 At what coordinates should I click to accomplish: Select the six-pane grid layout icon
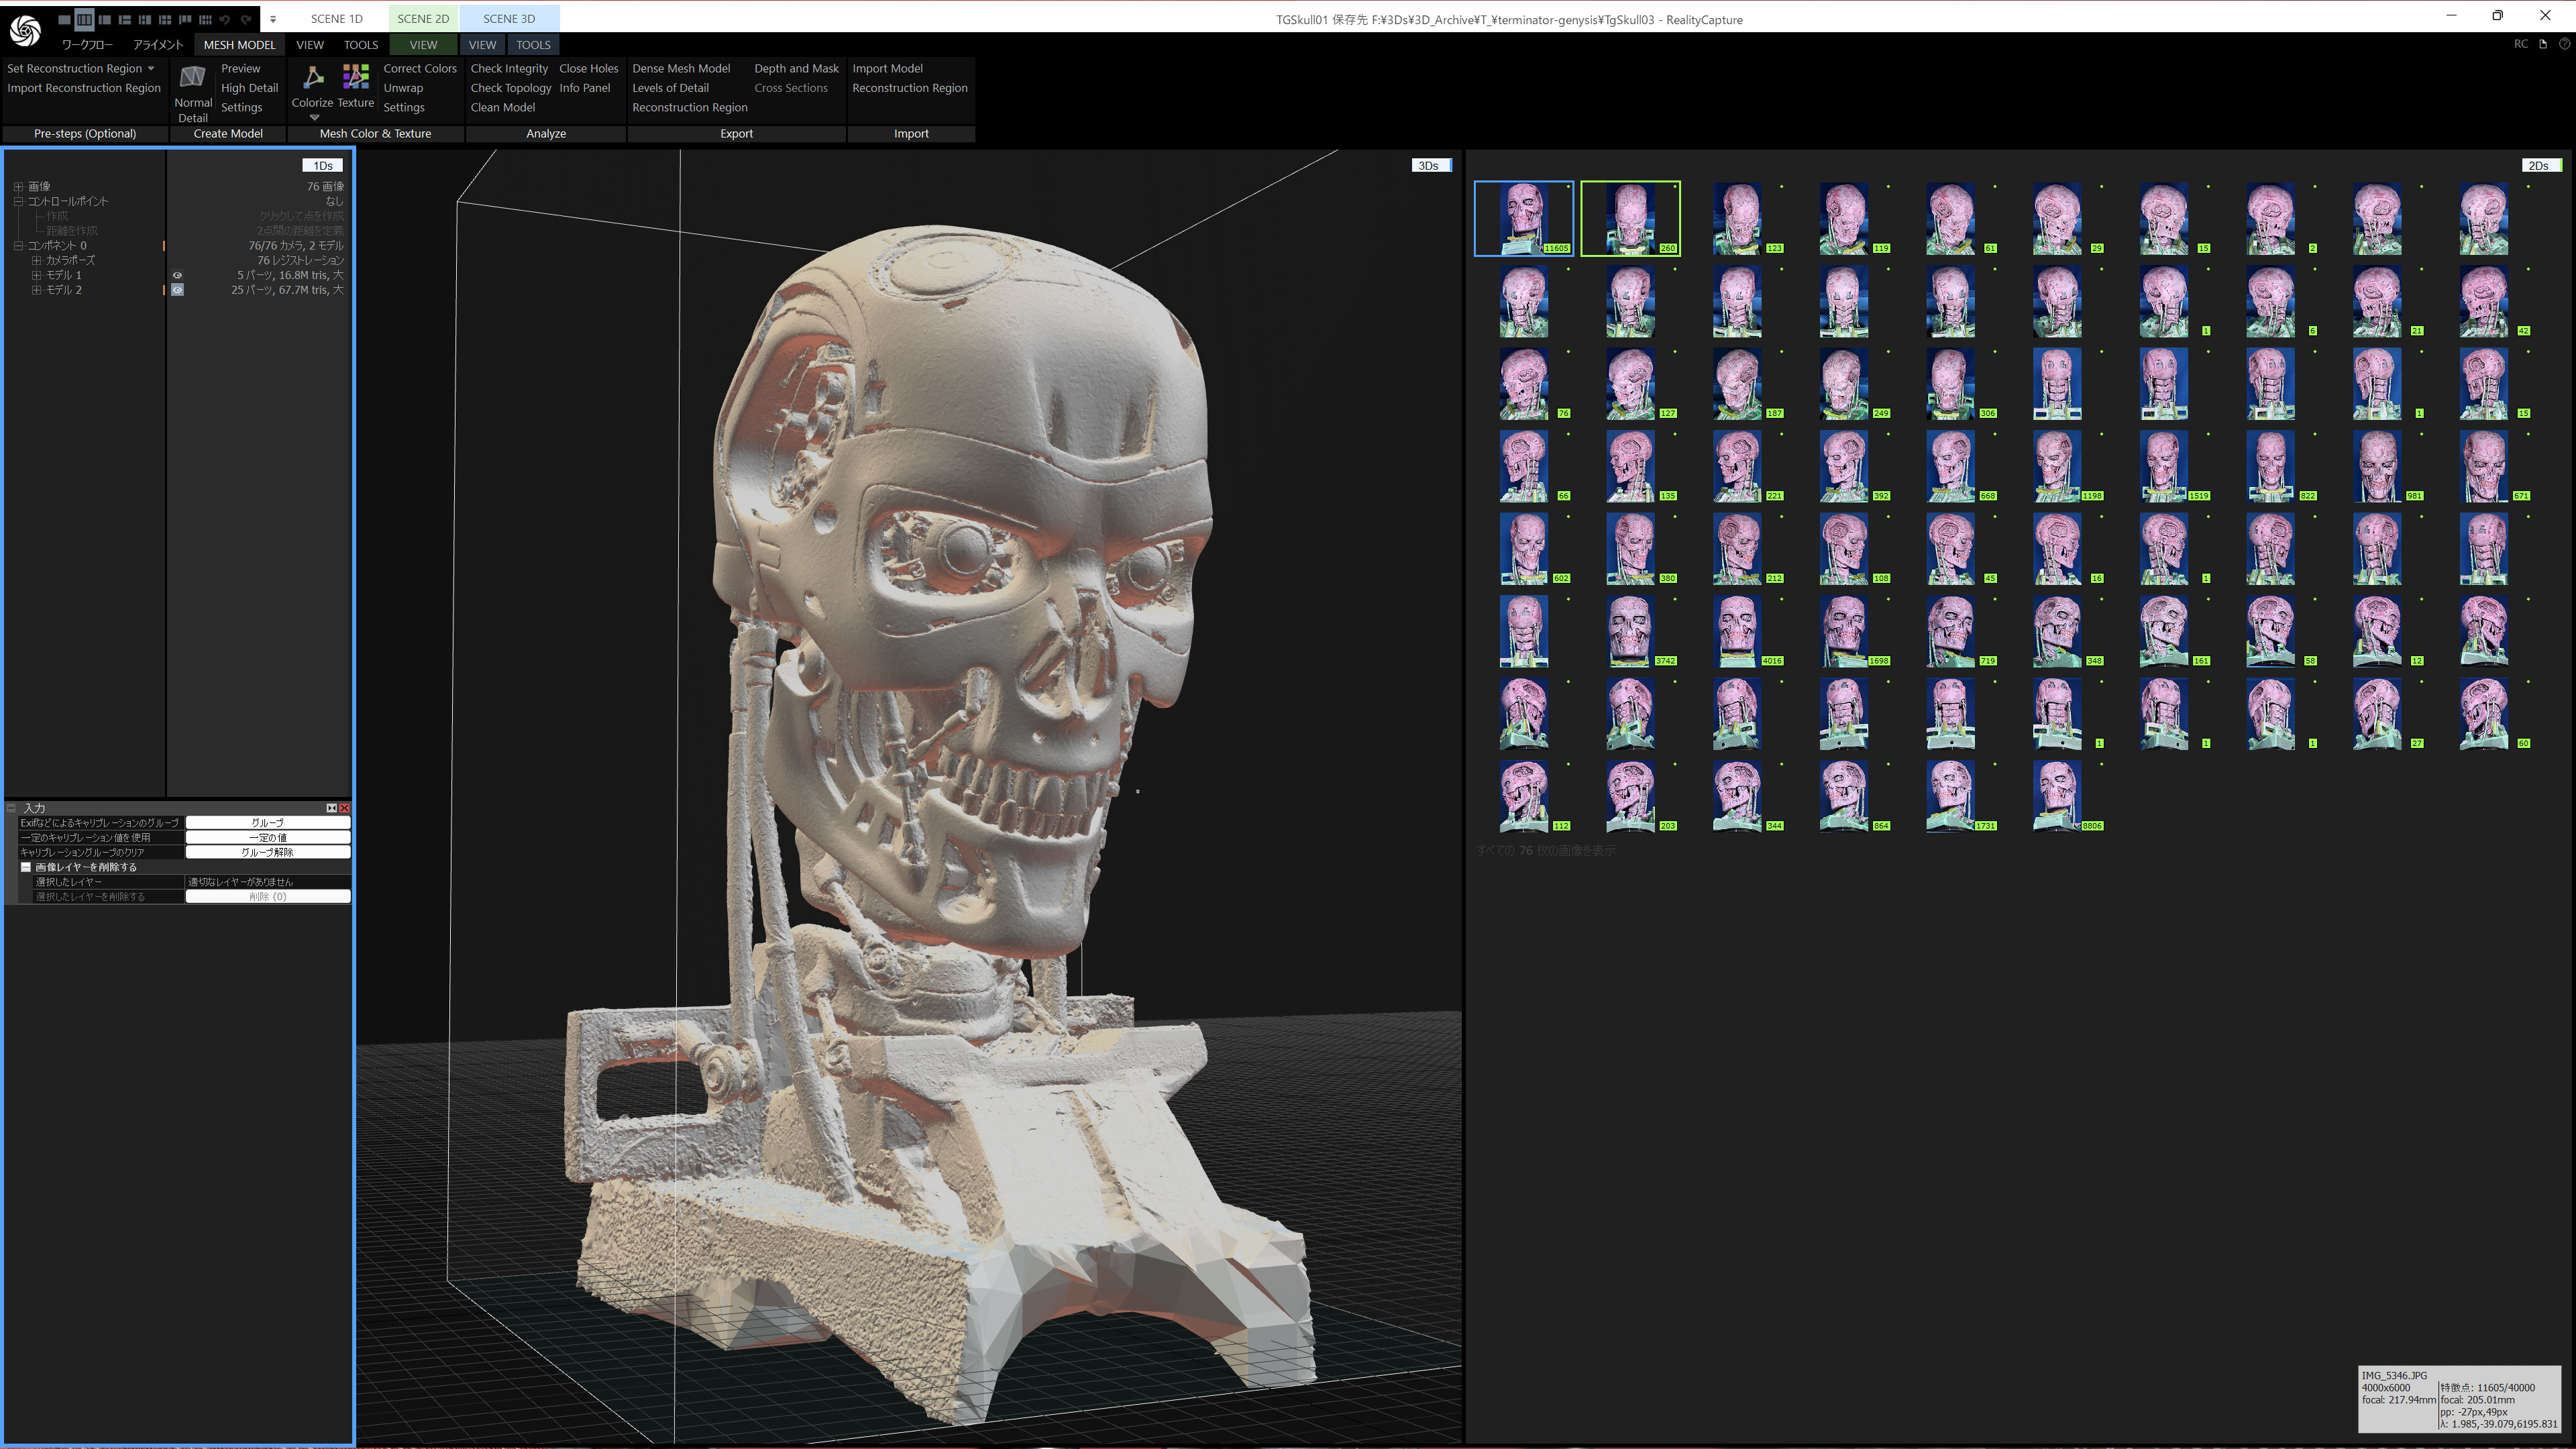click(x=165, y=19)
